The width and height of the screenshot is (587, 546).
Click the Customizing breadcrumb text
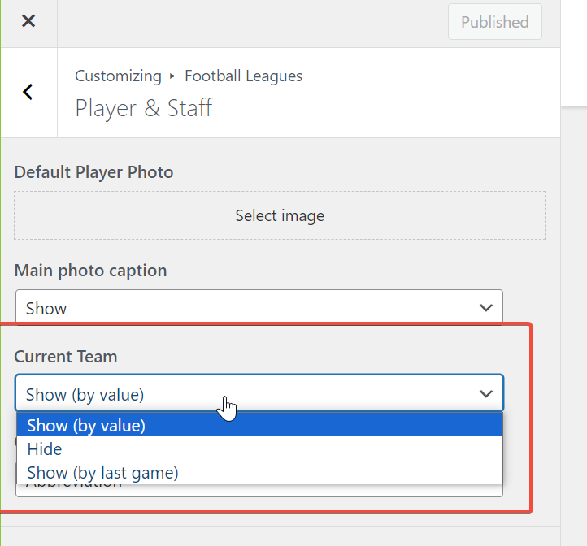point(118,76)
